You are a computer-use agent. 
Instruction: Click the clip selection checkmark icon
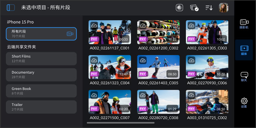[194, 7]
